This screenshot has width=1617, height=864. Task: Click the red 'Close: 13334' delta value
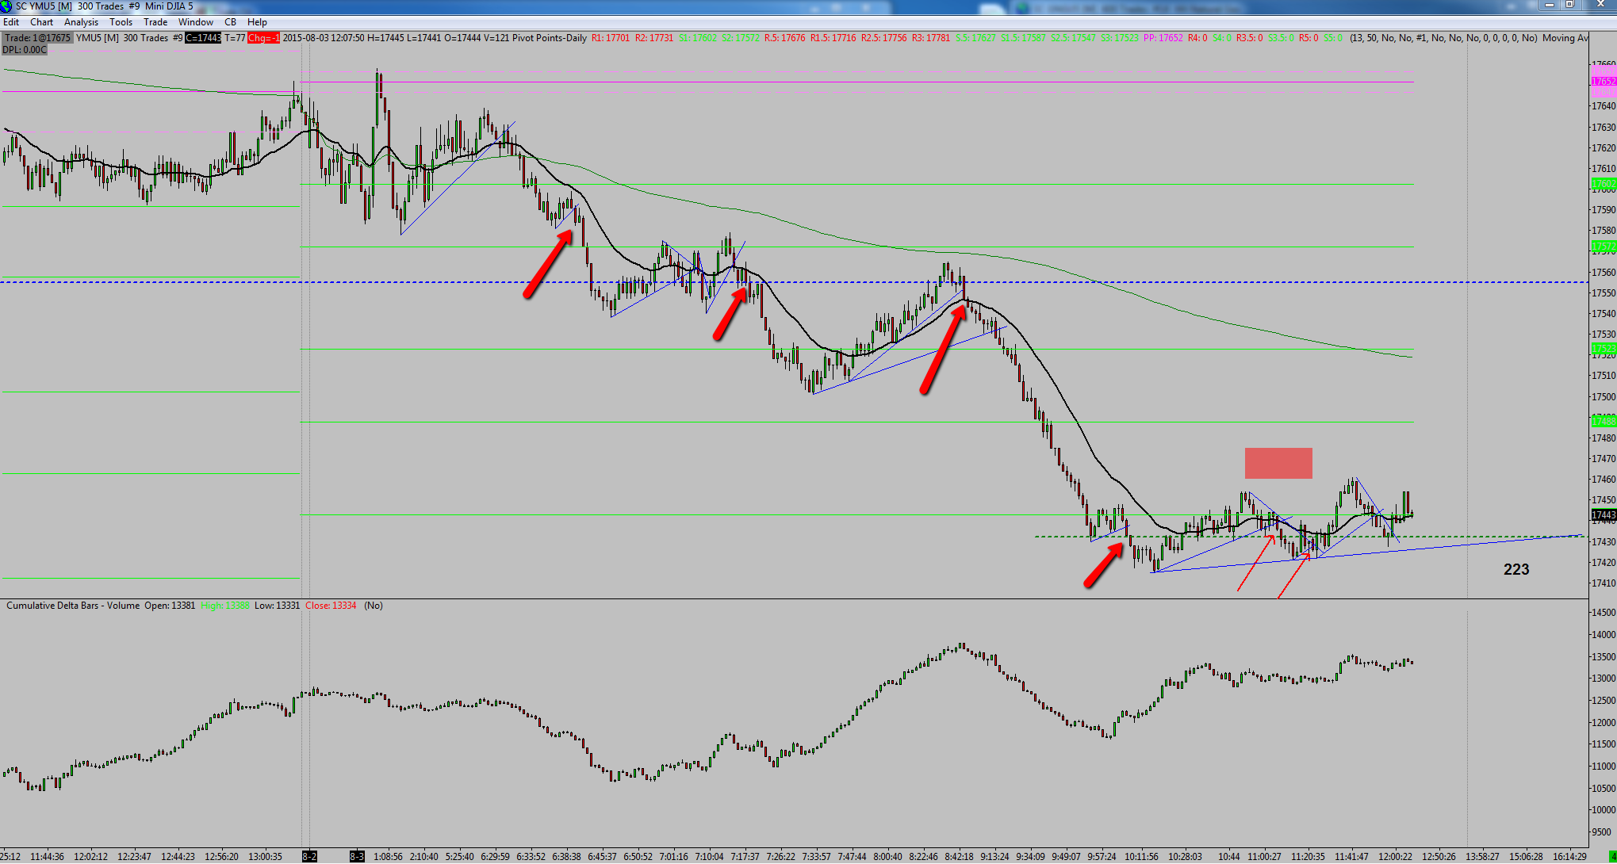point(331,606)
